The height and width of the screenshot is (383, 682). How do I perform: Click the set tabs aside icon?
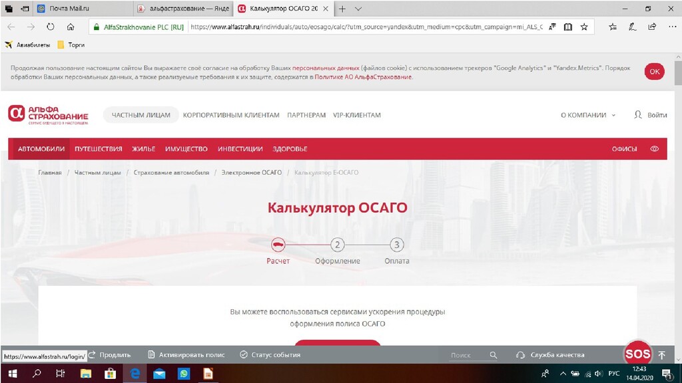25,9
